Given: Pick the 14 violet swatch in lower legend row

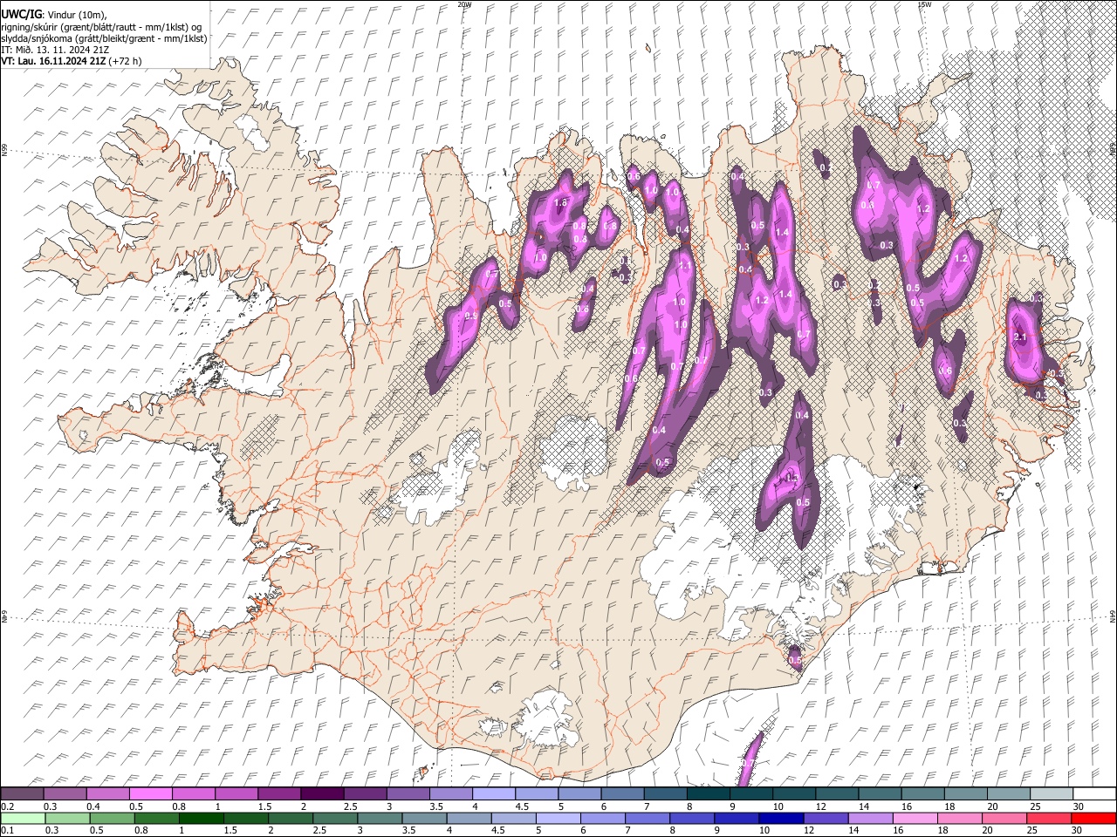Looking at the screenshot, I should pyautogui.click(x=871, y=818).
